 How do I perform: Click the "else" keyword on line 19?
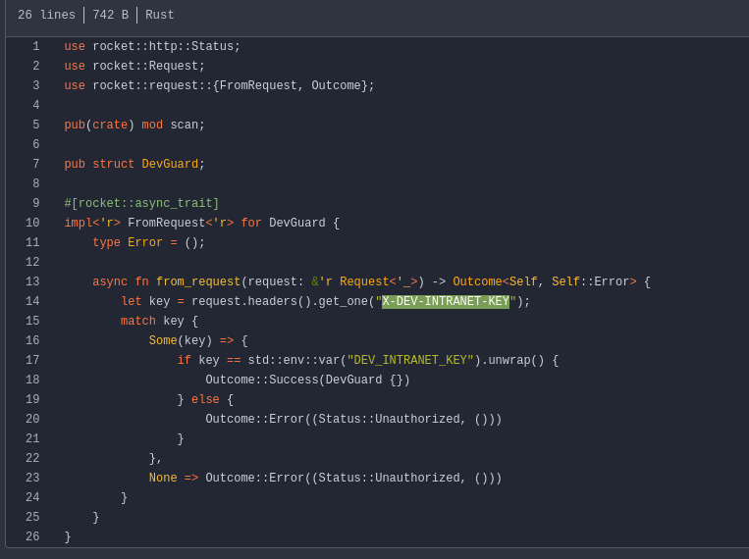click(x=205, y=400)
